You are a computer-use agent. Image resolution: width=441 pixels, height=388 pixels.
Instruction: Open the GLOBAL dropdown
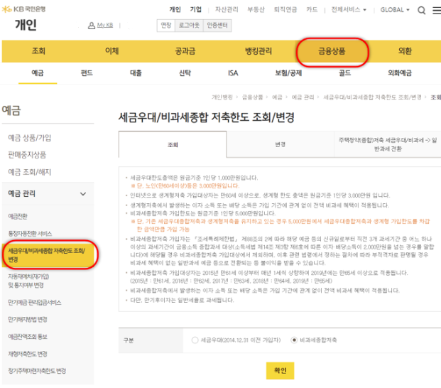click(x=395, y=10)
